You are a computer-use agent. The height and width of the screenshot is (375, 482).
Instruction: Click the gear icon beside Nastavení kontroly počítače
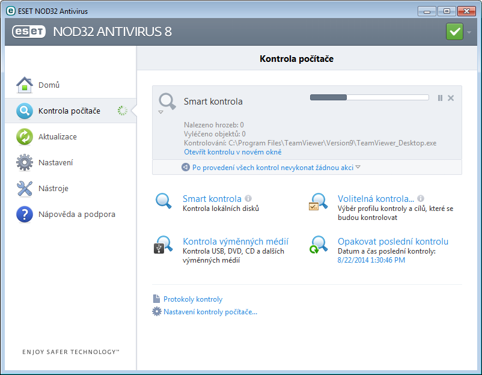coord(156,311)
